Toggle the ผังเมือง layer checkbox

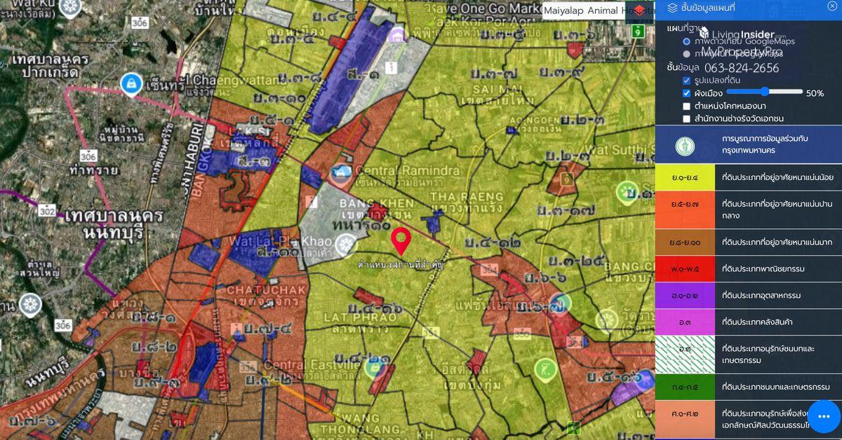[x=686, y=93]
